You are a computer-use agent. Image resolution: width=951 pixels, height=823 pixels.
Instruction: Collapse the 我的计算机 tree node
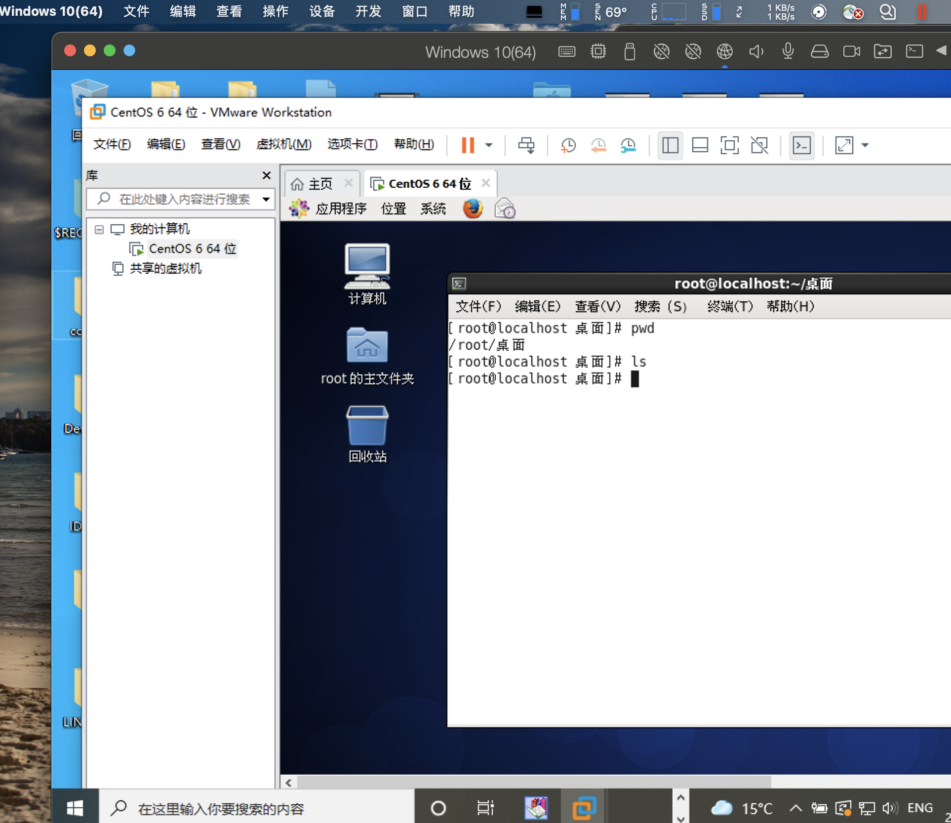tap(99, 229)
